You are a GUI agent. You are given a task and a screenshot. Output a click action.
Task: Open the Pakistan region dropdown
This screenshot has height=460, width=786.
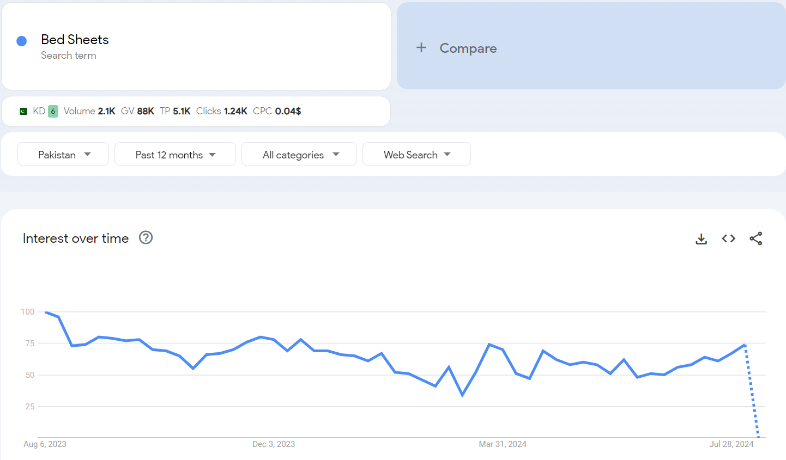pyautogui.click(x=63, y=155)
